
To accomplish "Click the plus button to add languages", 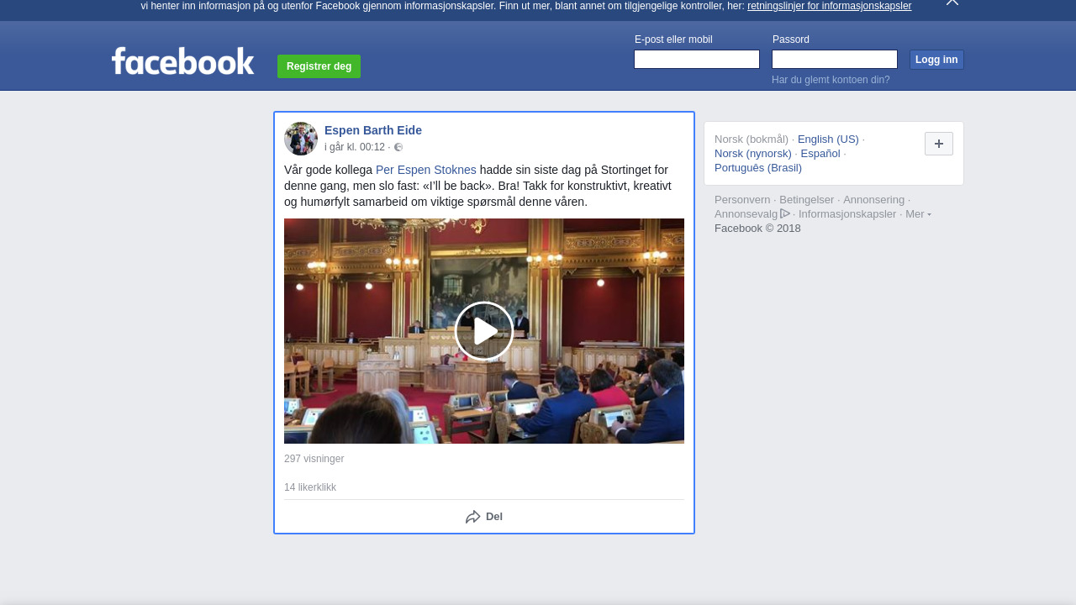I will (x=939, y=144).
